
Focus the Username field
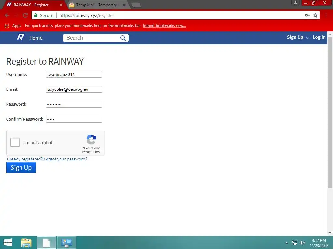(74, 74)
